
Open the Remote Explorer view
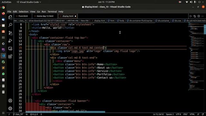tap(10, 49)
